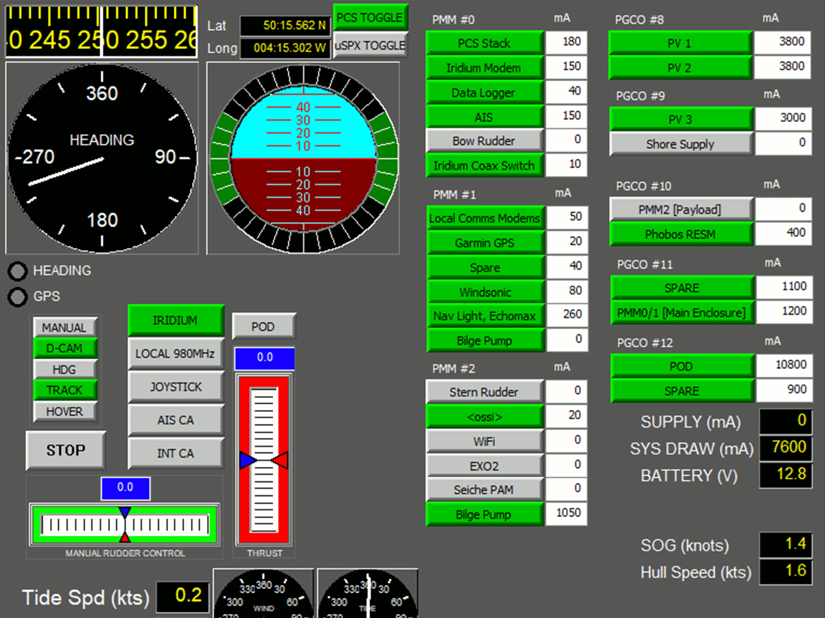The image size is (825, 618).
Task: Choose JOYSTICK control
Action: point(175,387)
